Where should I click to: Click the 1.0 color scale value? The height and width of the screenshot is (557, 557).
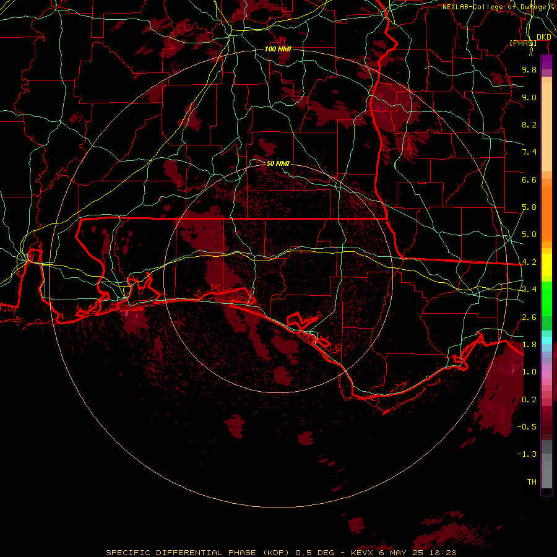[x=529, y=372]
